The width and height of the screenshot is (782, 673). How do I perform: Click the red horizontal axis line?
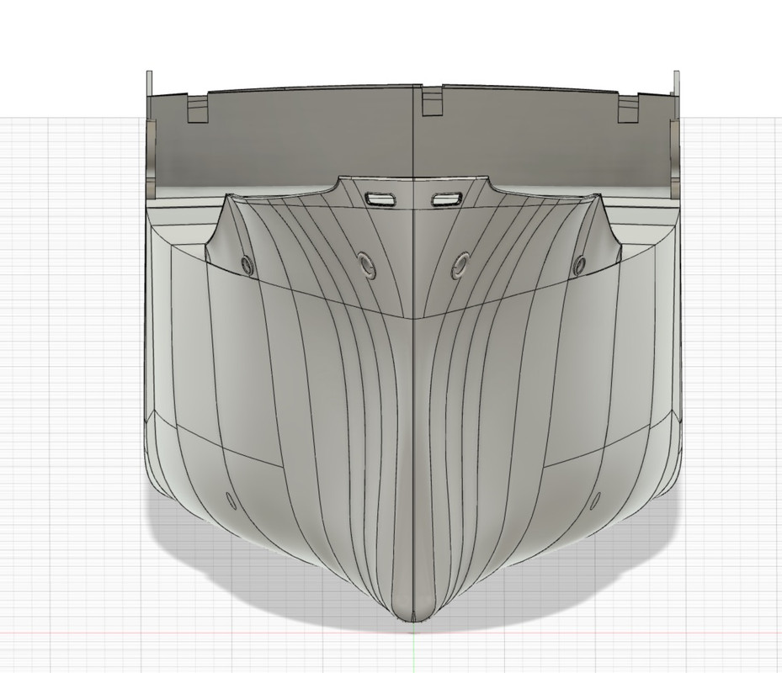coord(391,633)
